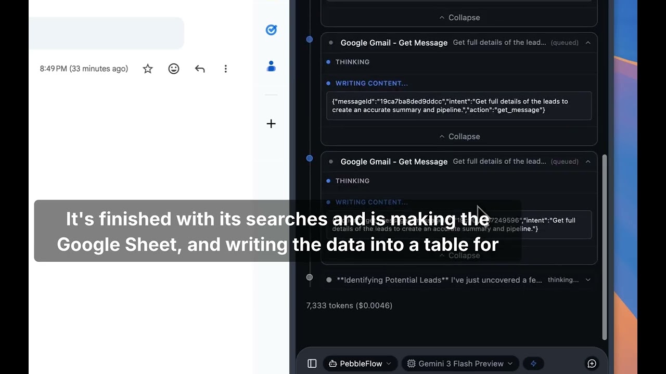Open the Contacts side panel icon

pyautogui.click(x=271, y=66)
